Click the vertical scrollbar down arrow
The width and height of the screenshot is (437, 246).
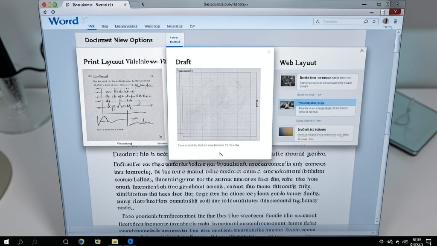377,221
